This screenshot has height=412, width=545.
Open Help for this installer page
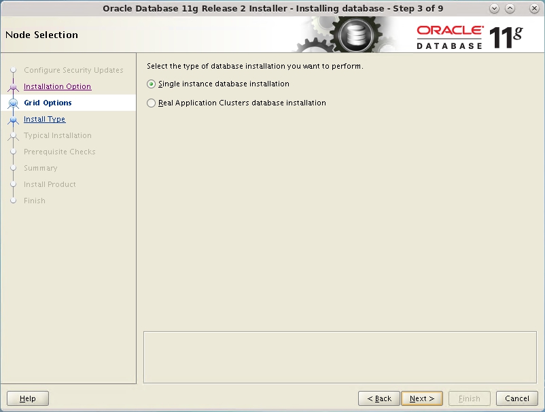tap(28, 398)
